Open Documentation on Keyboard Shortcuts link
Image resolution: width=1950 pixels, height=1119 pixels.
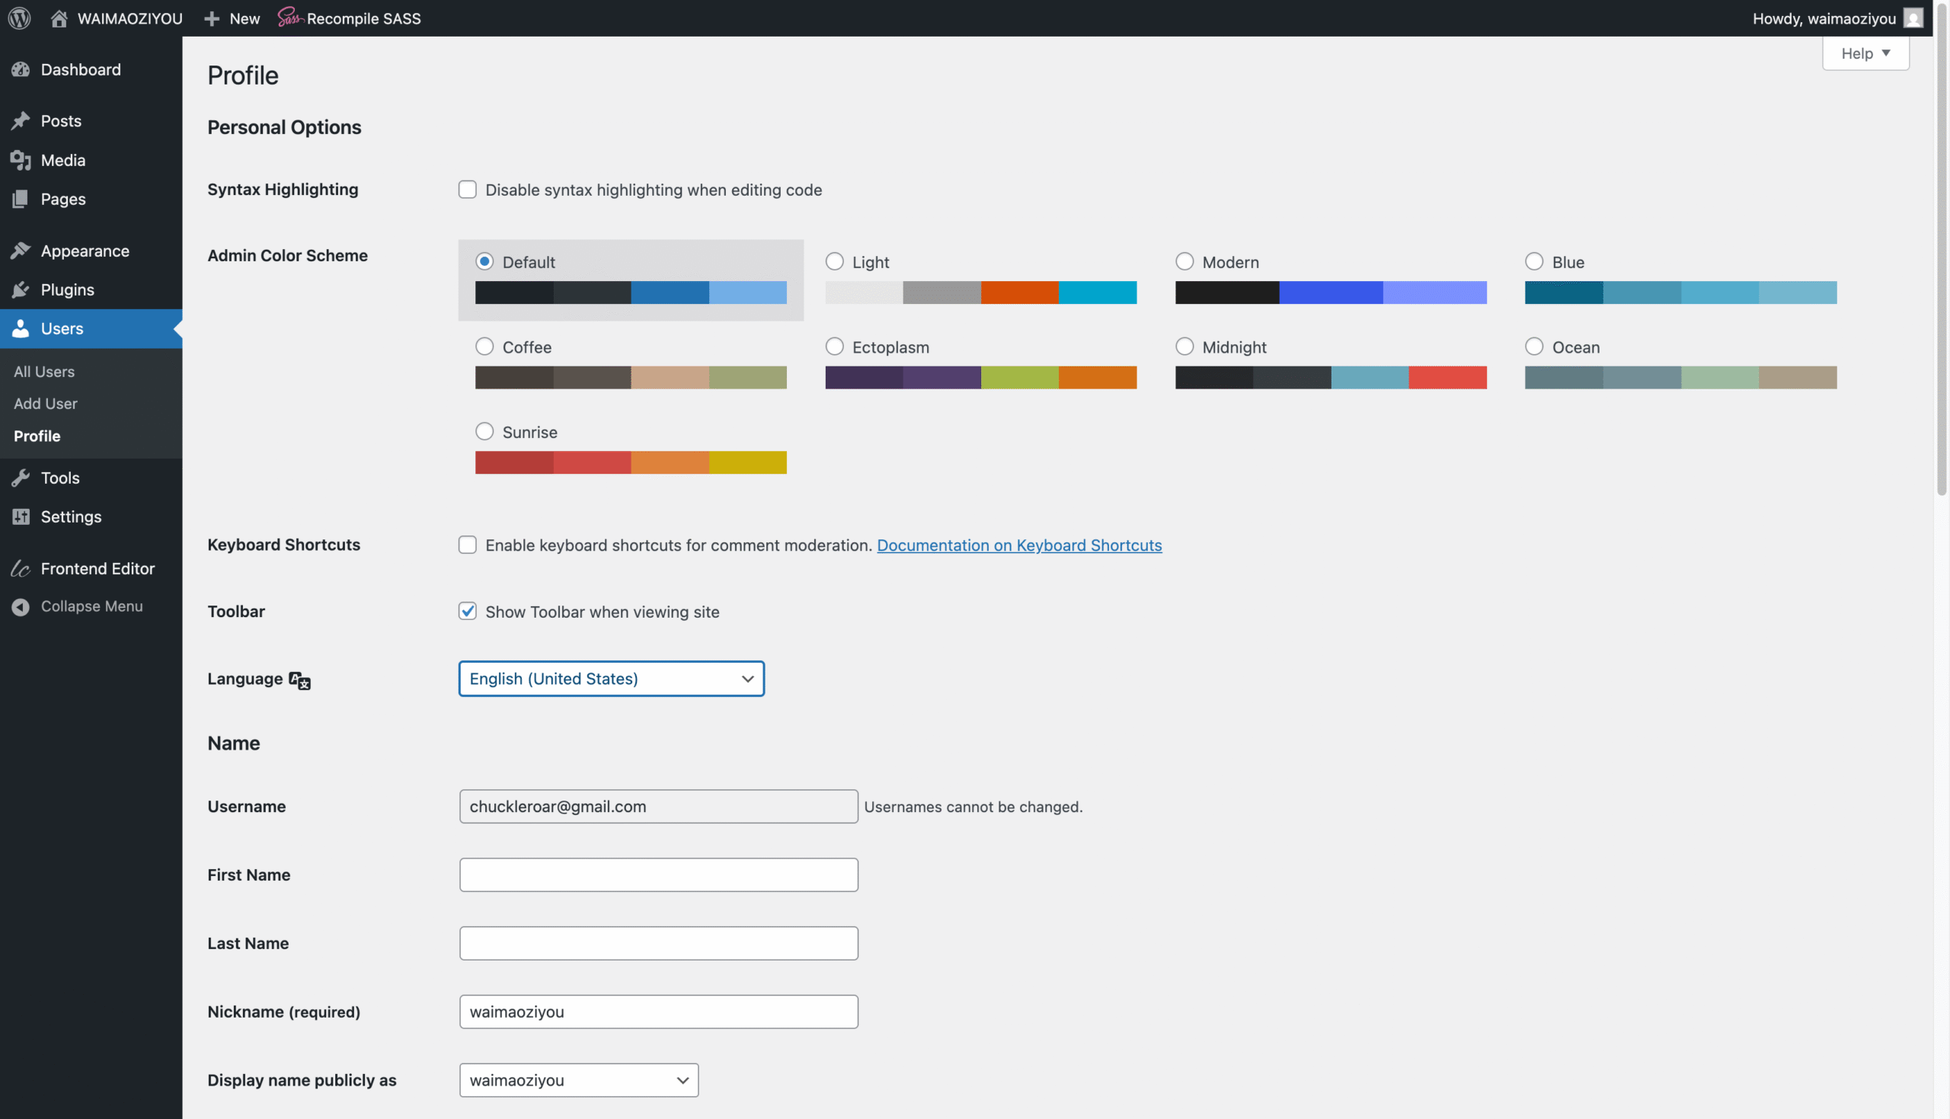[x=1018, y=545]
